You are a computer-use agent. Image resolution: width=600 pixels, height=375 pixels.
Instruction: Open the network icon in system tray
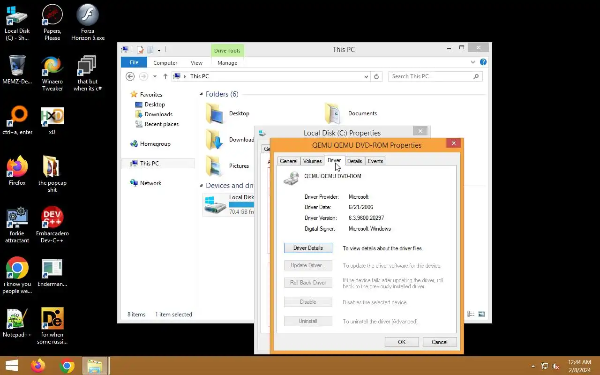tap(544, 366)
